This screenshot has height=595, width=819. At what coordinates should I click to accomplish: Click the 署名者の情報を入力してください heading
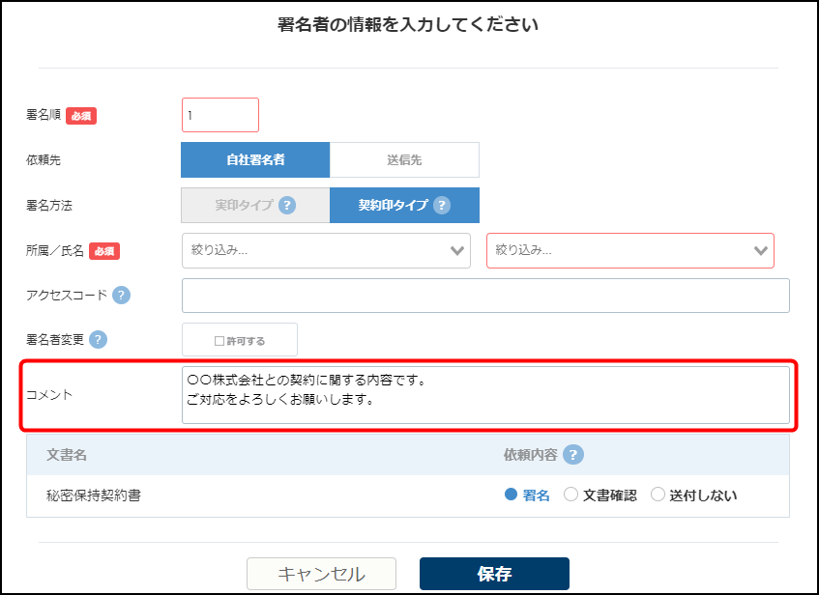407,24
